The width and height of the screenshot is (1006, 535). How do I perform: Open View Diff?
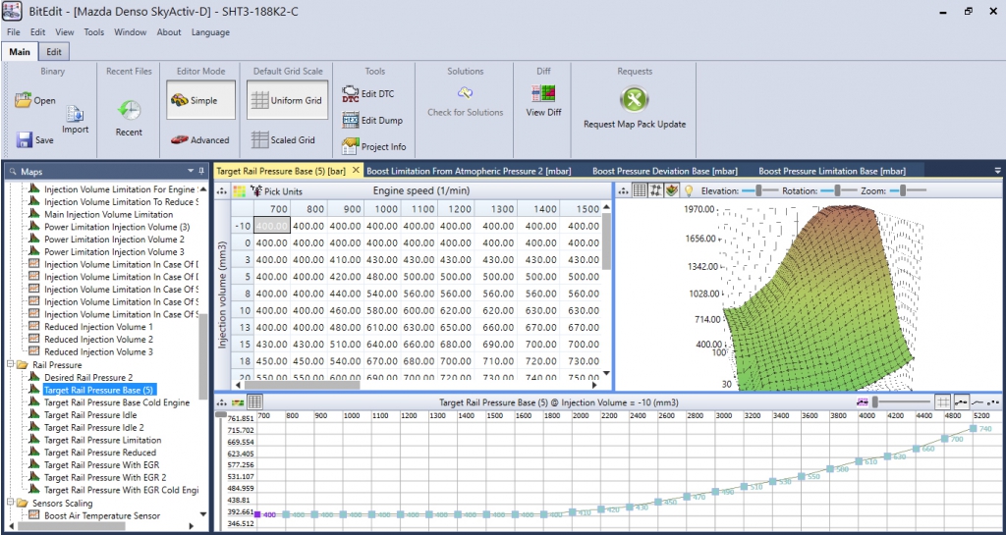point(543,100)
